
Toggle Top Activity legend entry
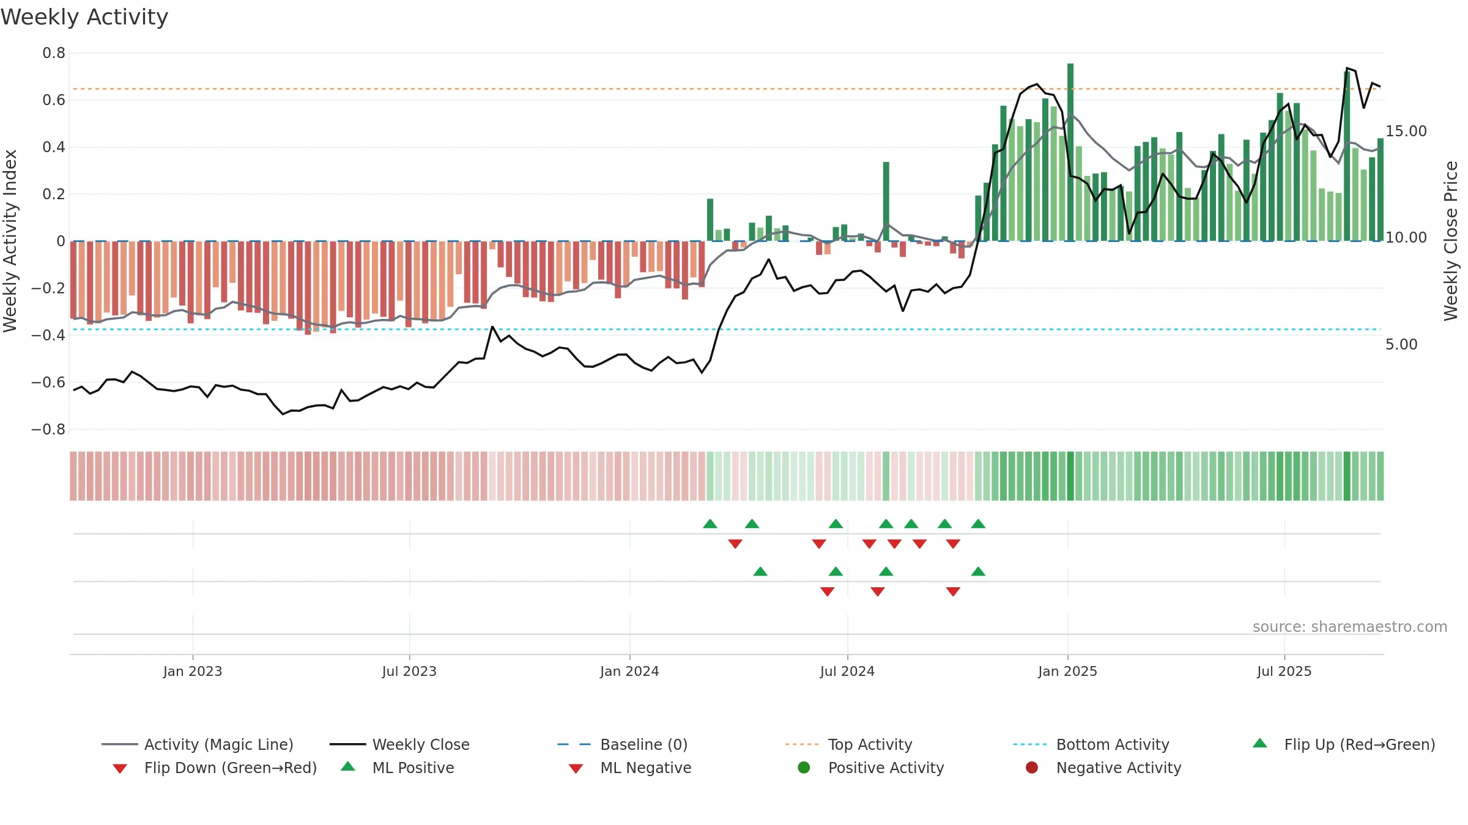[x=848, y=744]
